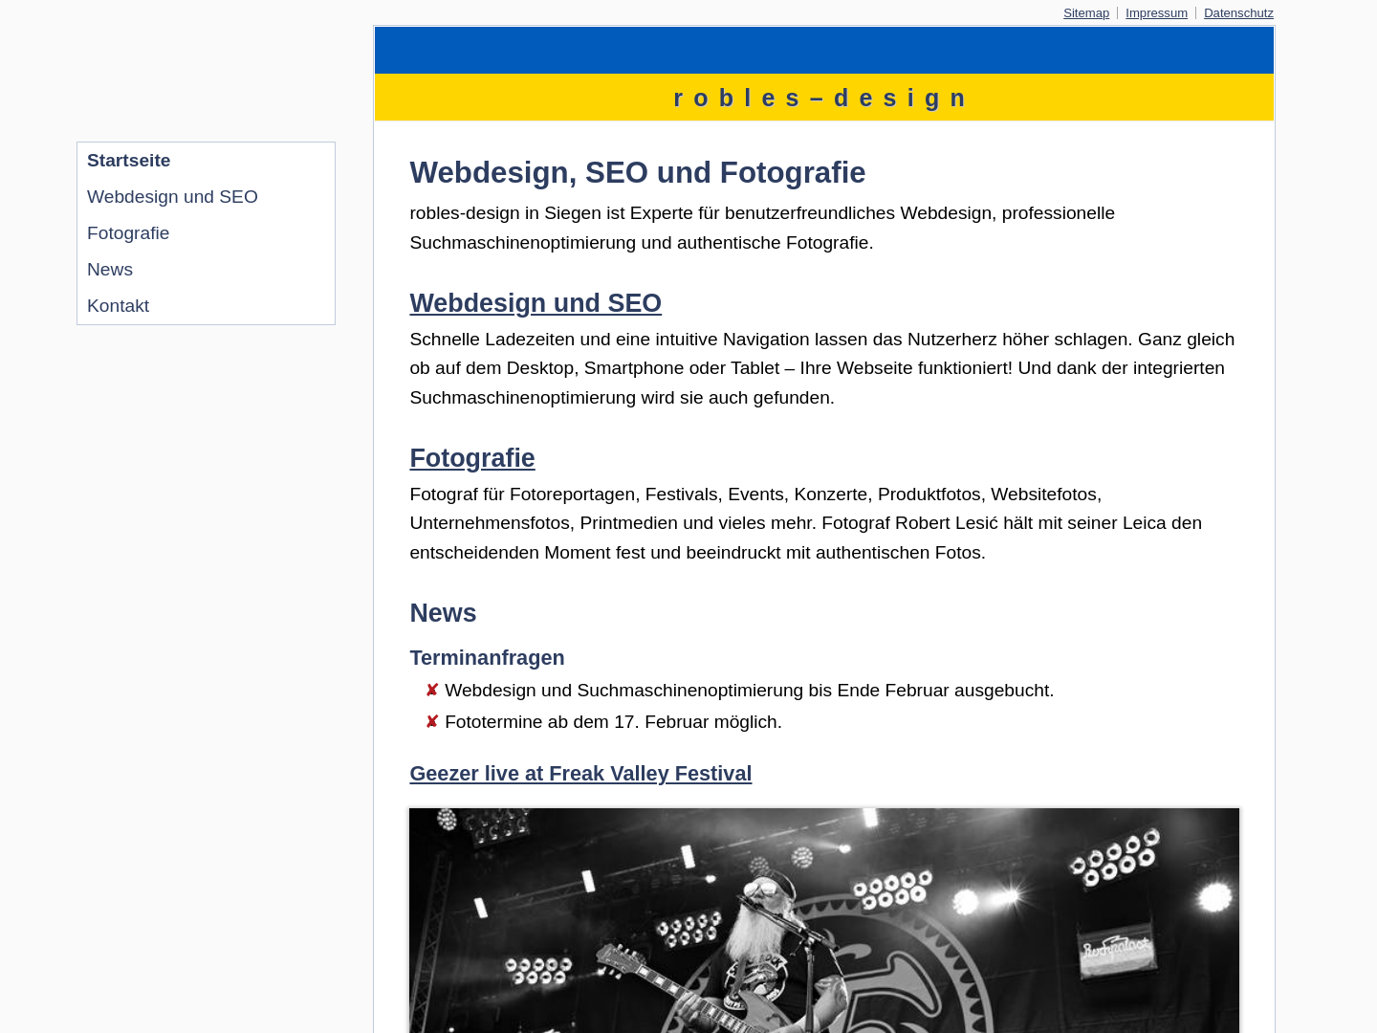The image size is (1377, 1033).
Task: Open the Datenschutz link
Action: tap(1238, 12)
